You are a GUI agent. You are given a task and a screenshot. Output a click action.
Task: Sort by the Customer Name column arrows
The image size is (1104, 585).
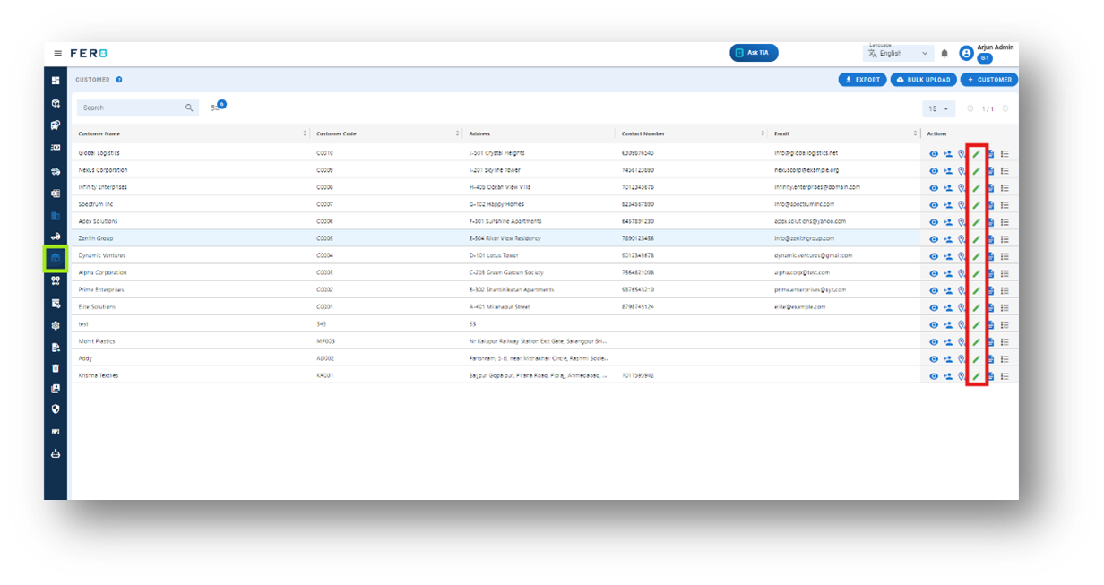click(x=306, y=134)
